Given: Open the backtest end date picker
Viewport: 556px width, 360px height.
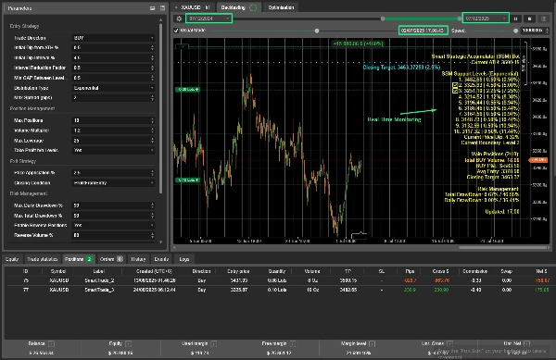Looking at the screenshot, I should click(486, 19).
